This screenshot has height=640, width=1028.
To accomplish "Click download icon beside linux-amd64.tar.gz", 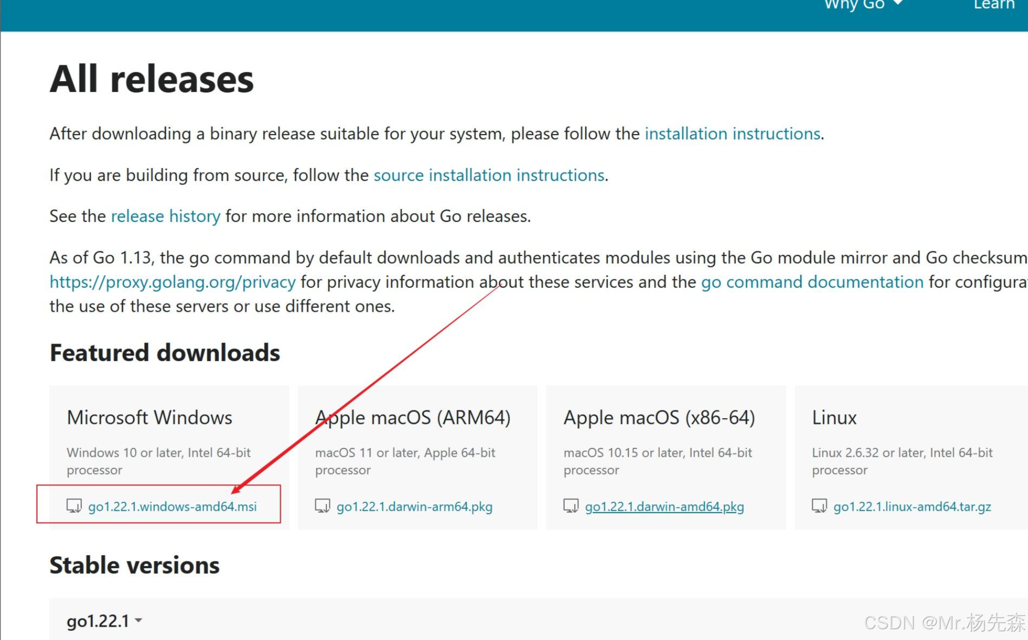I will [819, 506].
